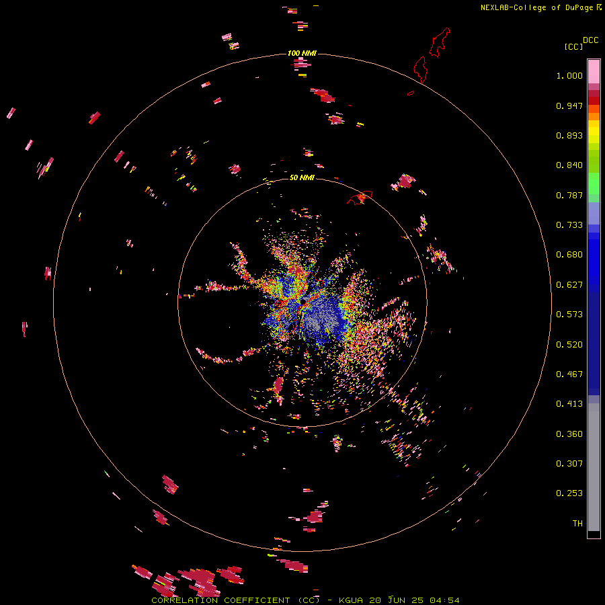Click the 20 JUN 25 date text
605x605 pixels.
[x=396, y=600]
